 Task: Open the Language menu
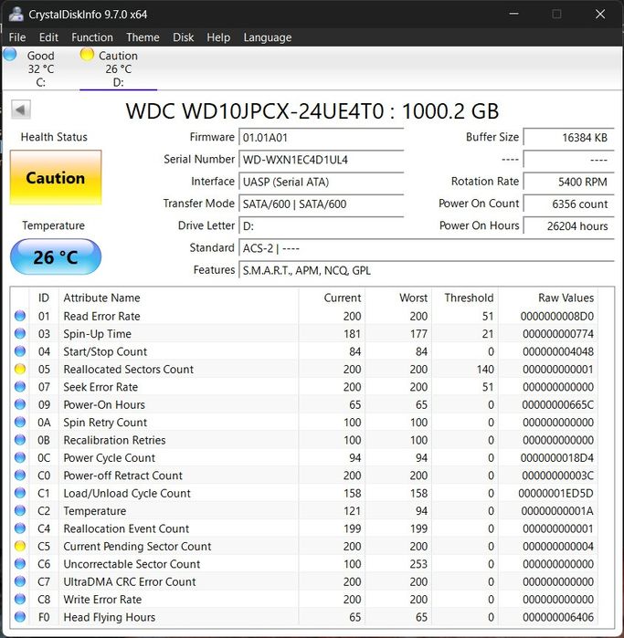pyautogui.click(x=268, y=37)
